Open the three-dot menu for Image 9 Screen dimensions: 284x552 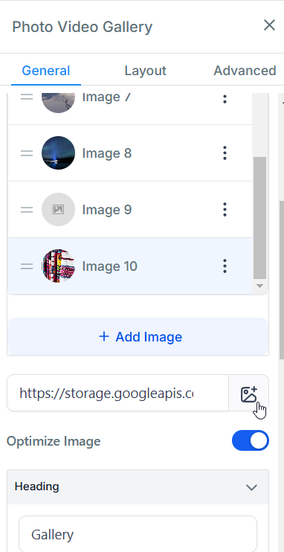point(225,210)
